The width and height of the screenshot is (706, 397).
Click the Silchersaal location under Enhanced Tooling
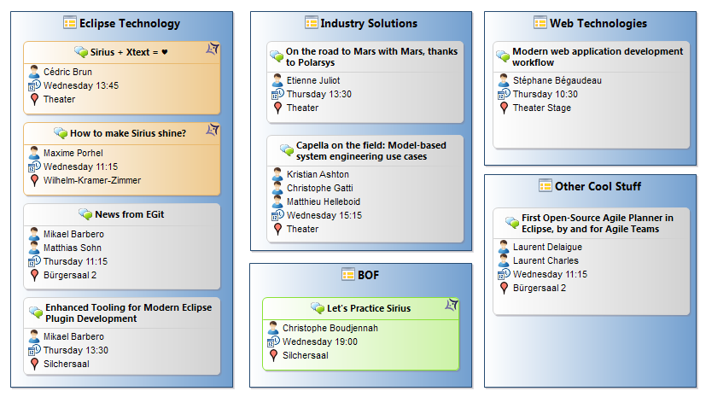(x=67, y=365)
